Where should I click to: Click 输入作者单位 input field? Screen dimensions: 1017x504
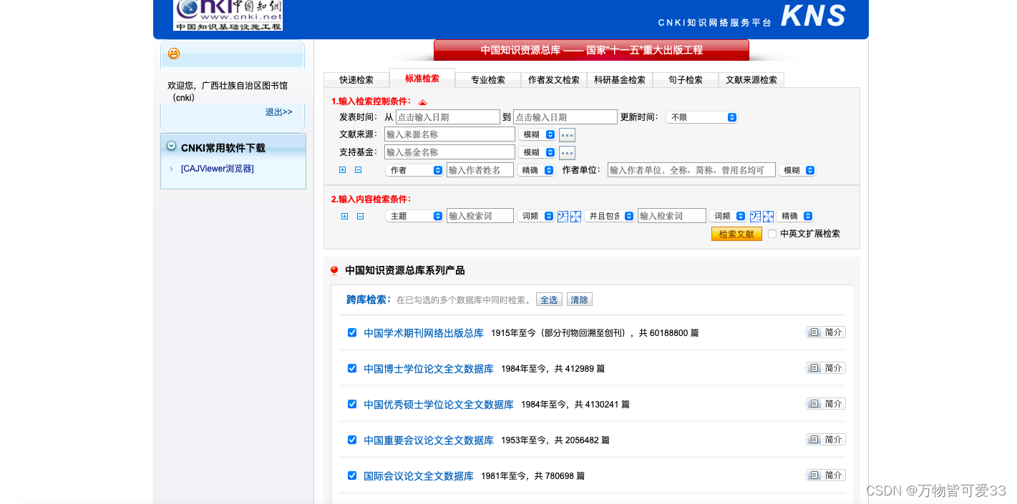tap(691, 170)
